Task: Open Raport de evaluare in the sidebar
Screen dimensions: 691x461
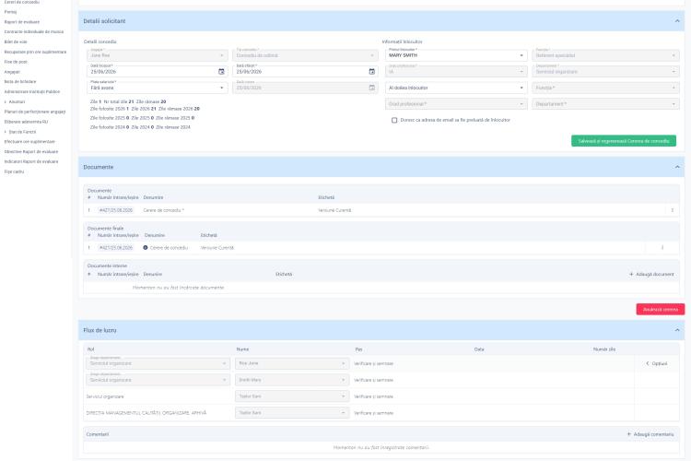Action: click(22, 22)
